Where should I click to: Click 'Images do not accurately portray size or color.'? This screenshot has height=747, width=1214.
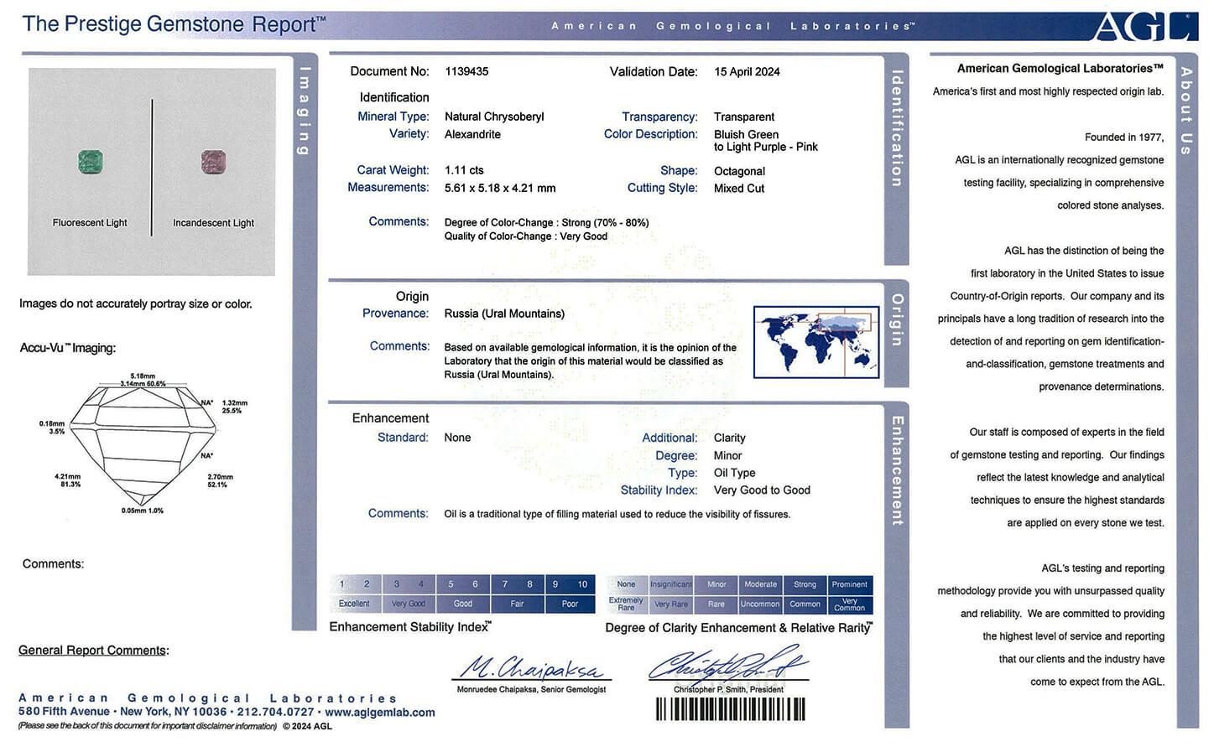pos(136,303)
